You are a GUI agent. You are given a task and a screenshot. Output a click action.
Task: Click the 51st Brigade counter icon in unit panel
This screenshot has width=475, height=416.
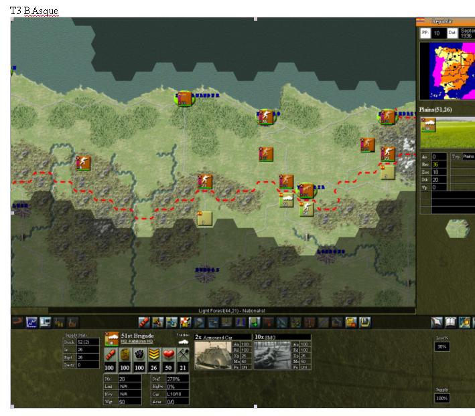click(111, 339)
